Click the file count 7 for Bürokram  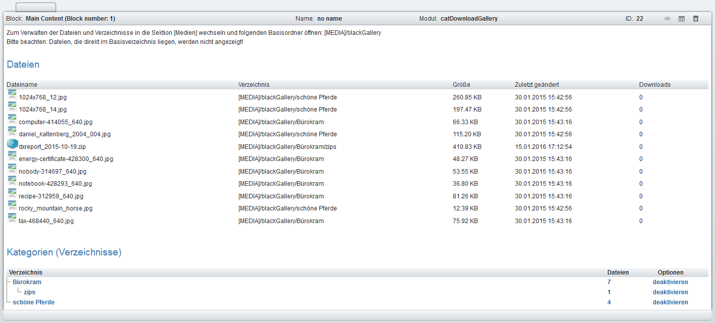click(609, 282)
